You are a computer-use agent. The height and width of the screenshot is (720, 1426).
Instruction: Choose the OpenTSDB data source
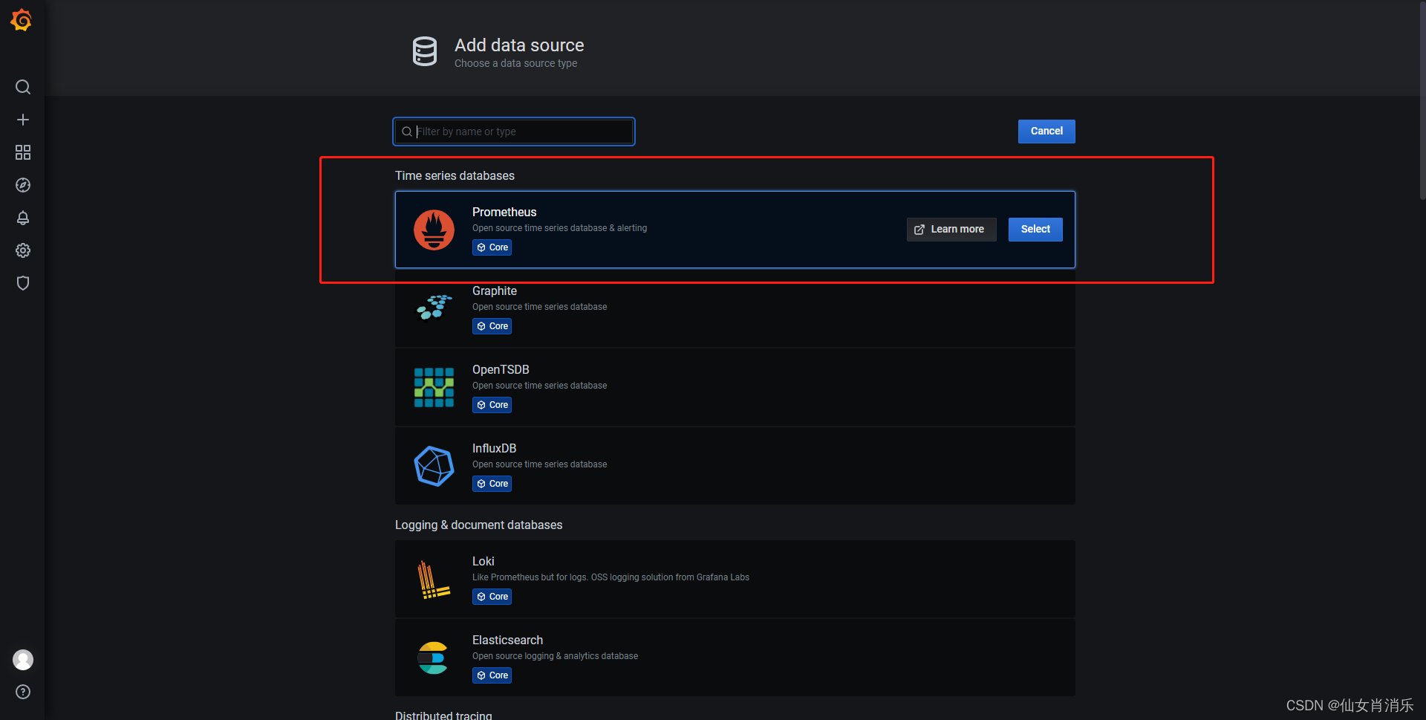pyautogui.click(x=735, y=387)
